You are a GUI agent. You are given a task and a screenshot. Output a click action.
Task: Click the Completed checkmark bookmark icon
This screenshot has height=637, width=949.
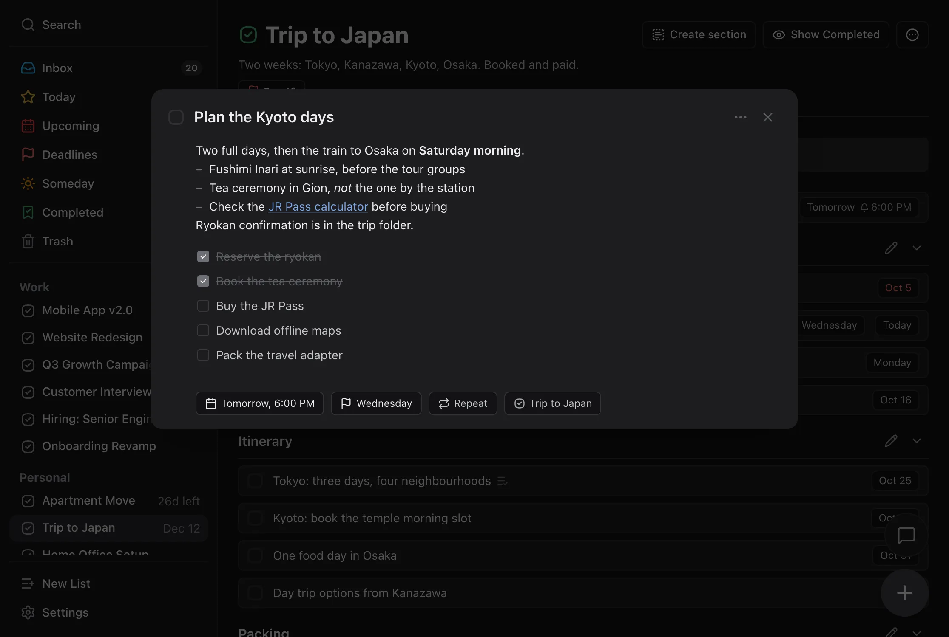[28, 212]
